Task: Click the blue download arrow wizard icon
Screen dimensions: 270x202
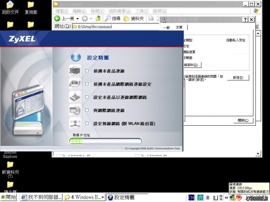Action: pyautogui.click(x=76, y=57)
